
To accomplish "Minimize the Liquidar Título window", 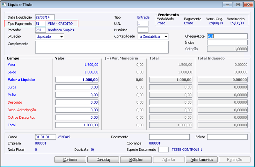I will click(x=227, y=4).
